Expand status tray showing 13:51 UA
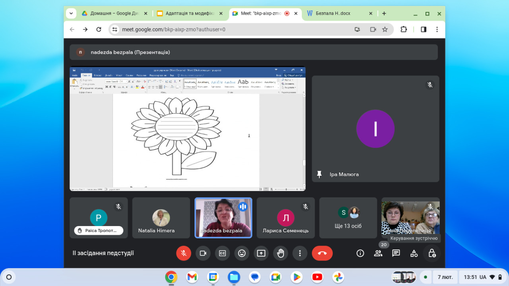The height and width of the screenshot is (286, 509). (x=482, y=277)
